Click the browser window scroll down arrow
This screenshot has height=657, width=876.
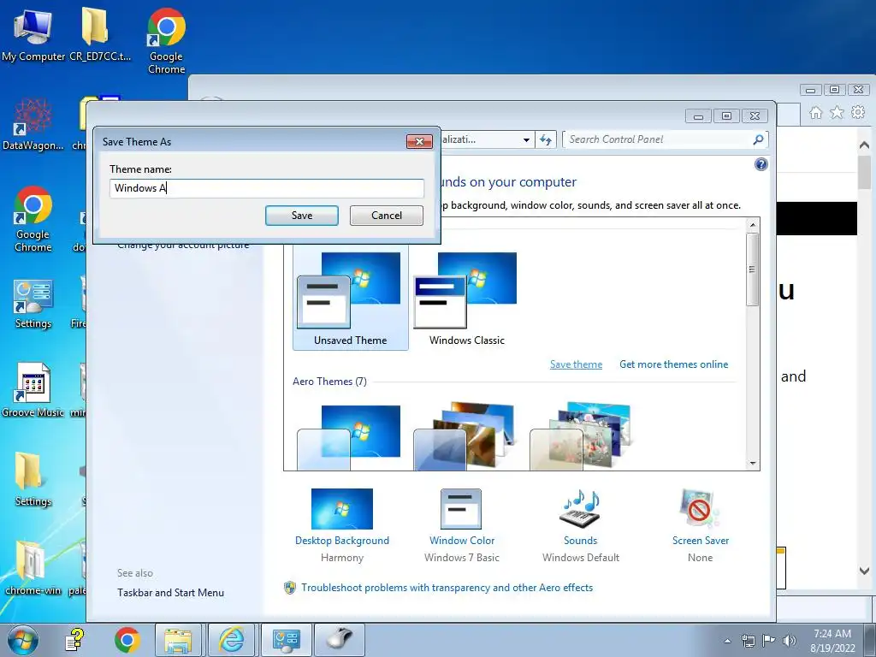(864, 571)
